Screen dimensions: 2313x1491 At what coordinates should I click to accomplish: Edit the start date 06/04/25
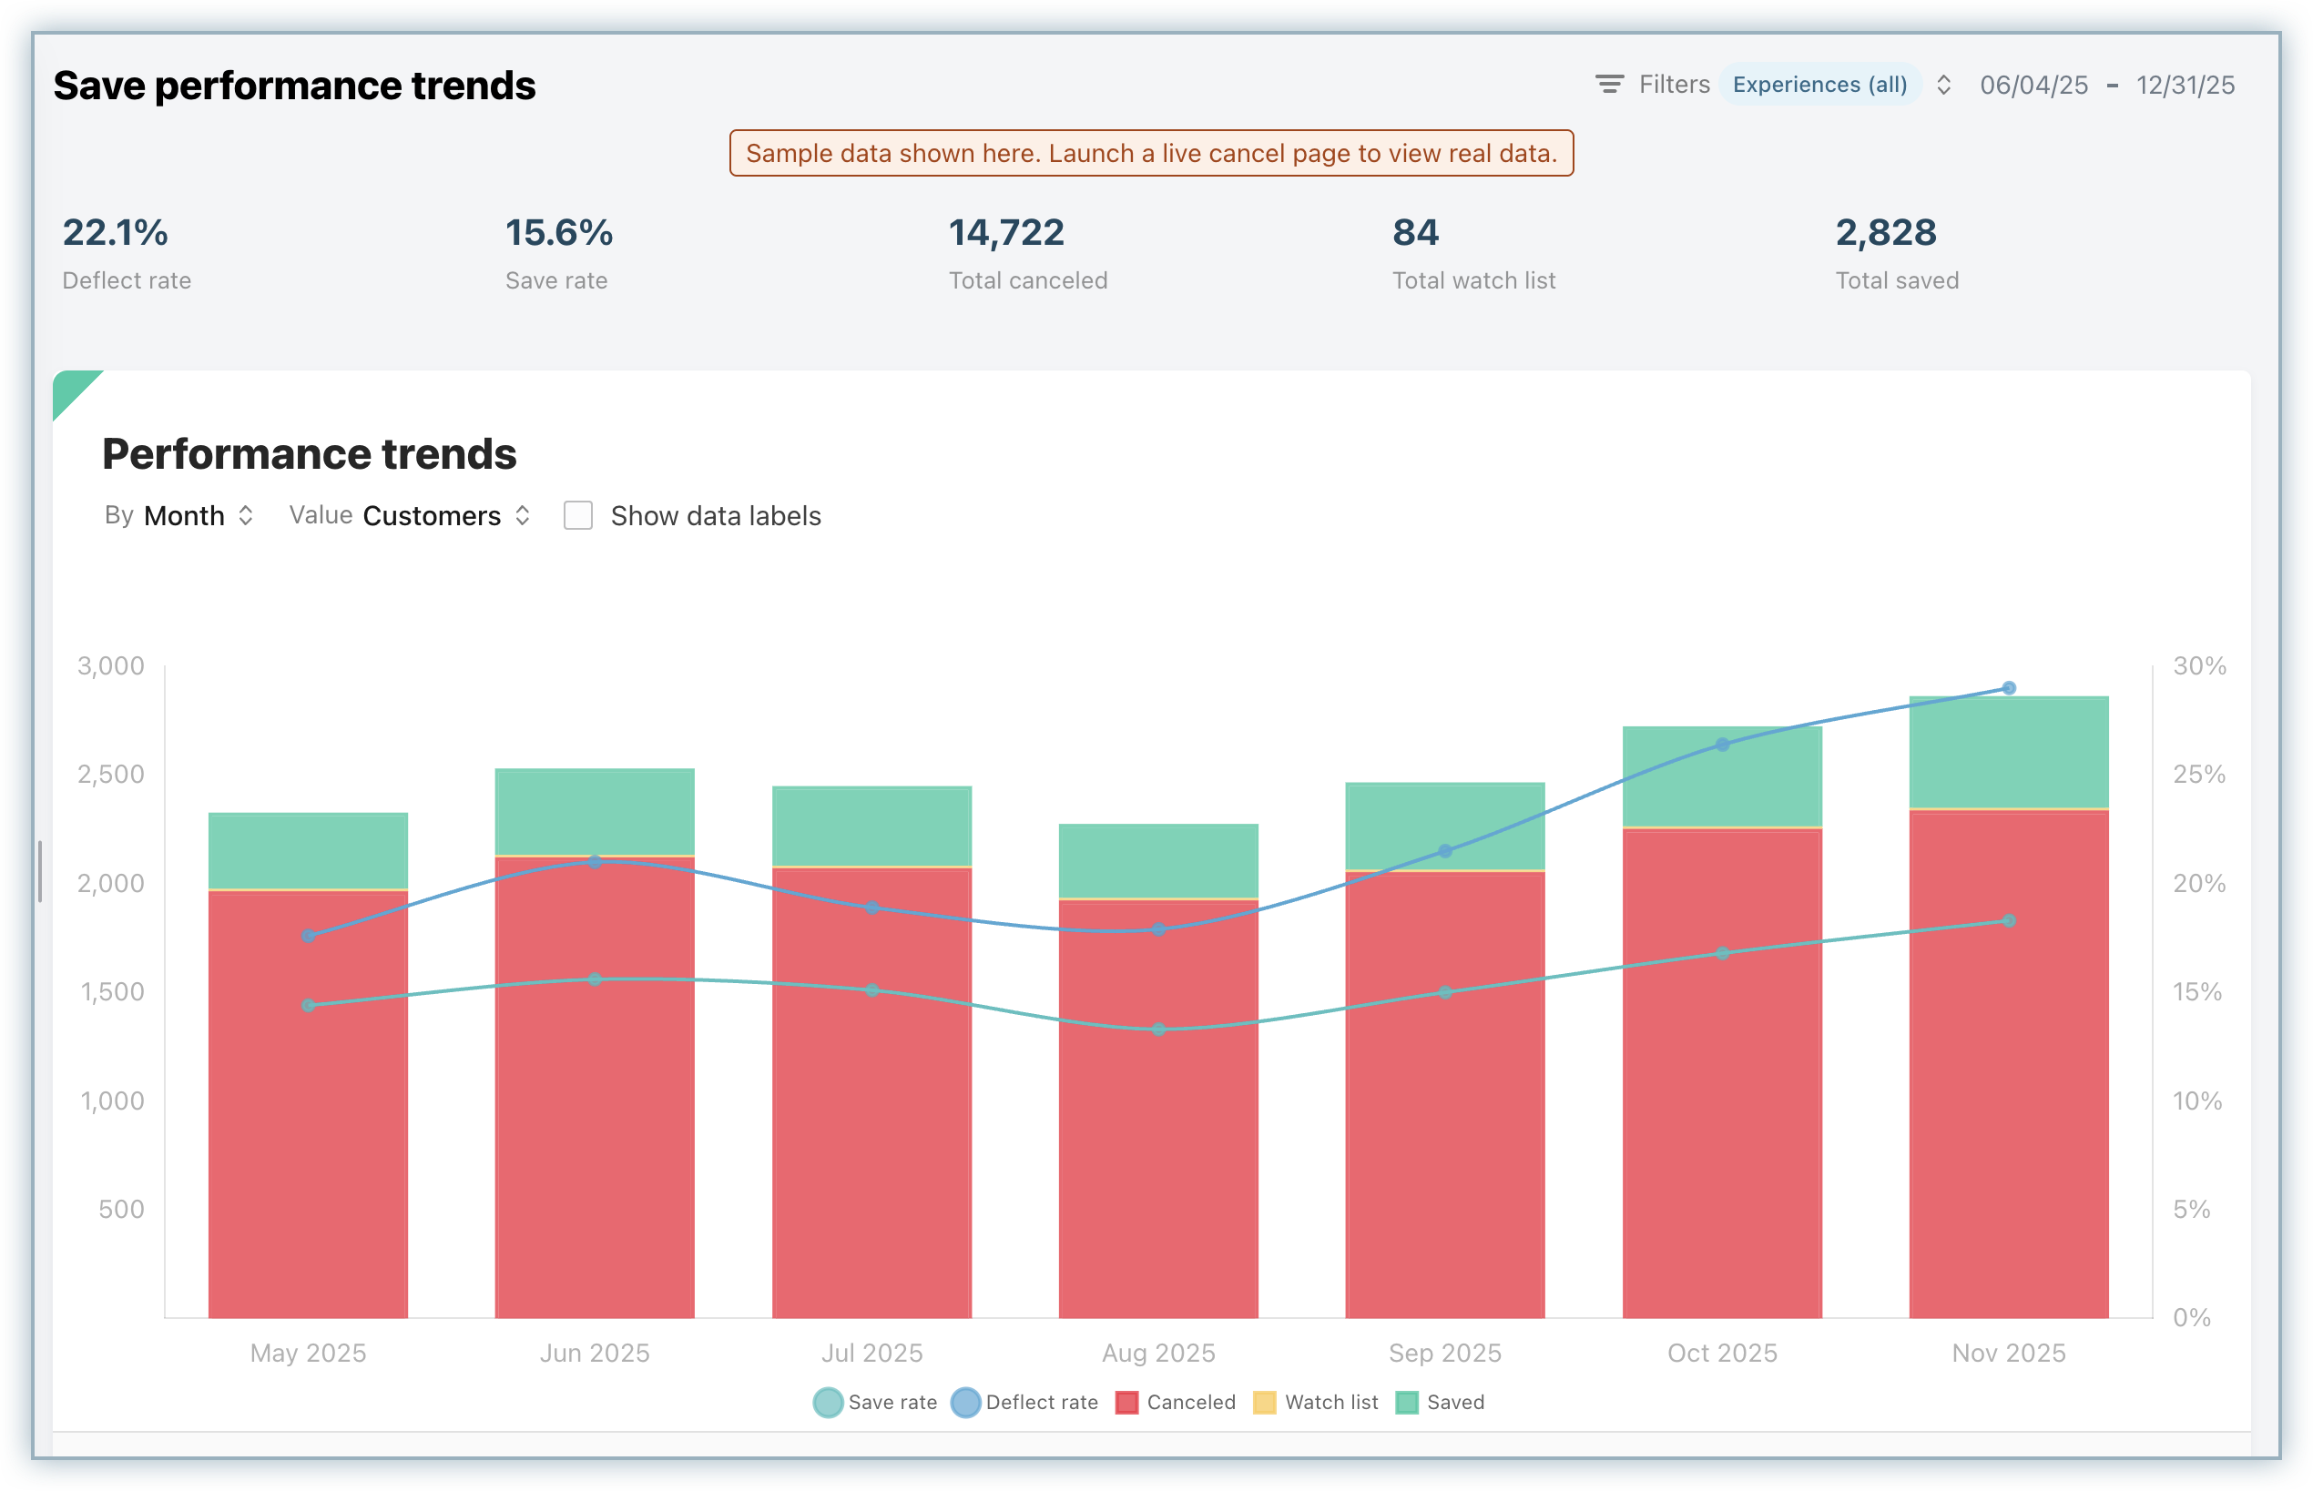pos(2033,86)
